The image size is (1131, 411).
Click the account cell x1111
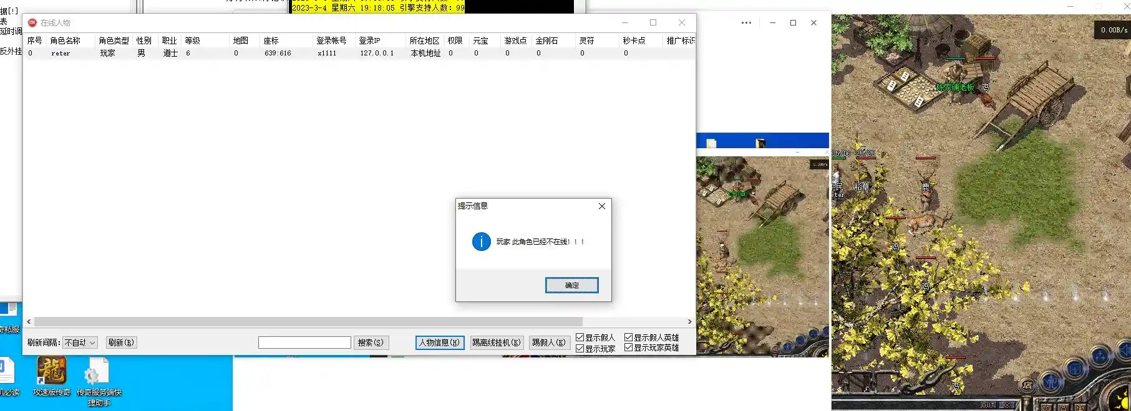coord(327,54)
